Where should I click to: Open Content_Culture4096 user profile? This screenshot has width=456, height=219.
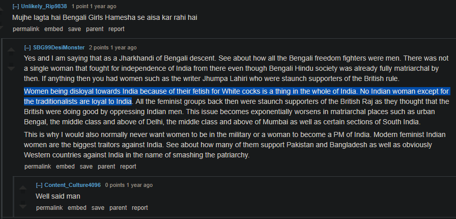[73, 185]
